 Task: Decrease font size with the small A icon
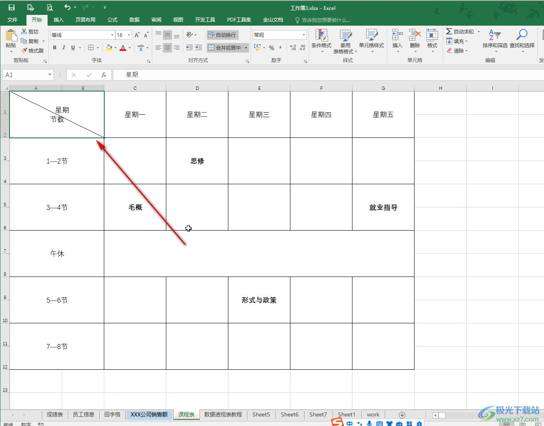[146, 35]
